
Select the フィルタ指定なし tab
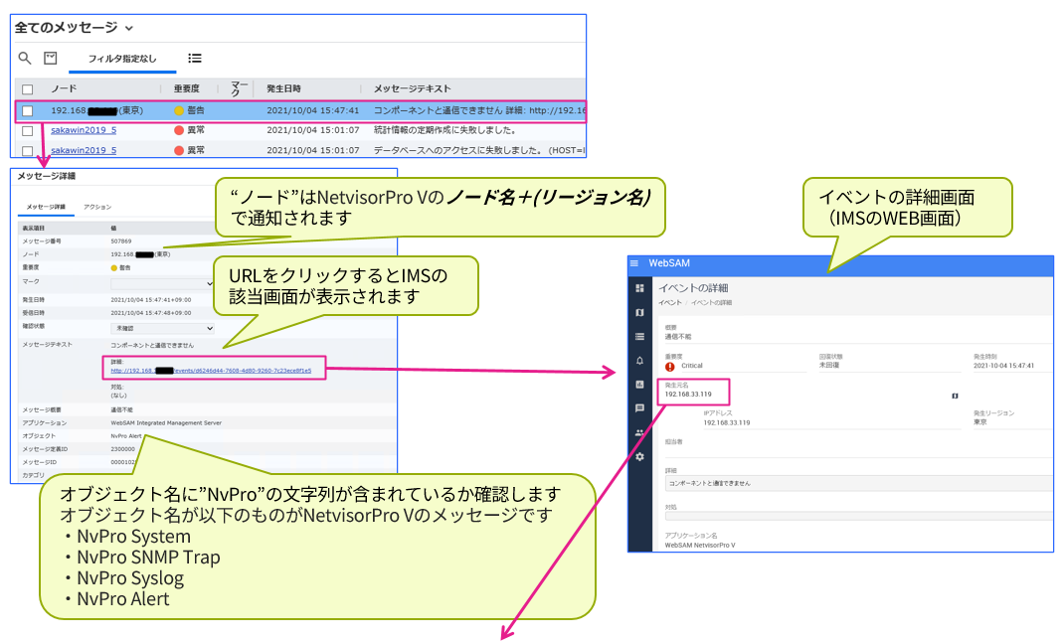click(122, 59)
